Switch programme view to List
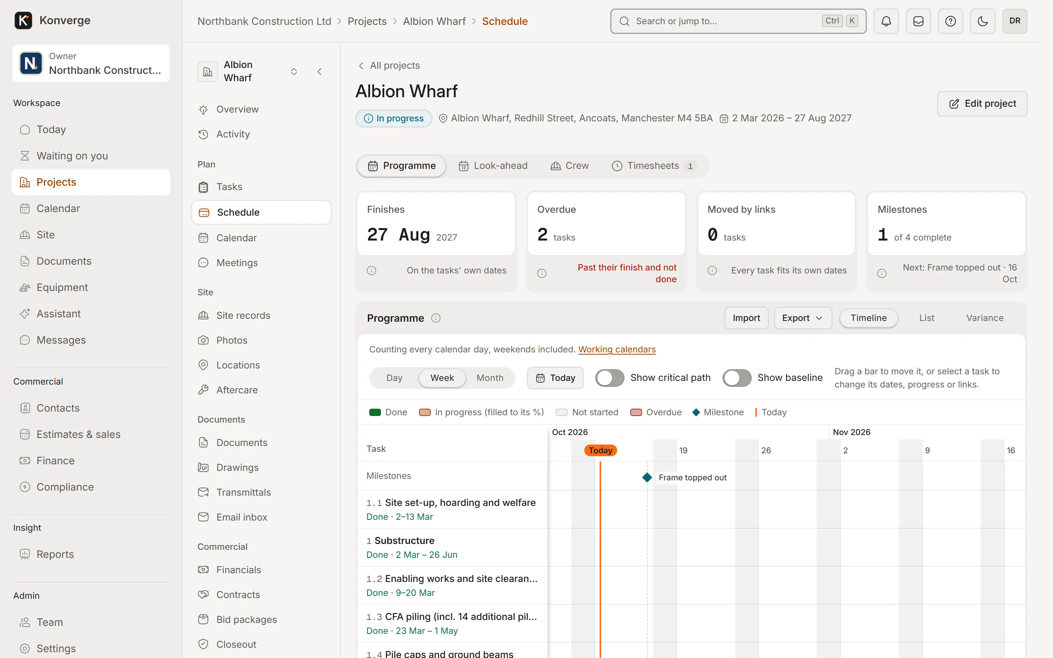This screenshot has width=1053, height=658. [926, 318]
